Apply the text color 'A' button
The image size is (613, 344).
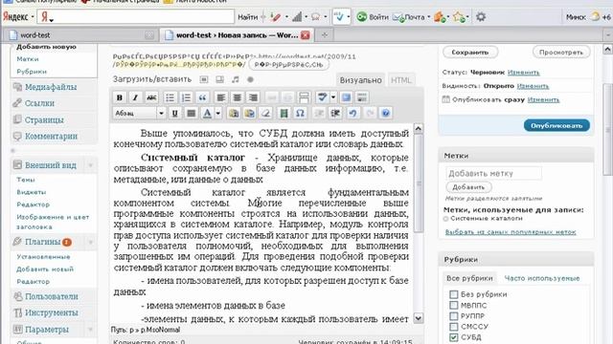207,113
